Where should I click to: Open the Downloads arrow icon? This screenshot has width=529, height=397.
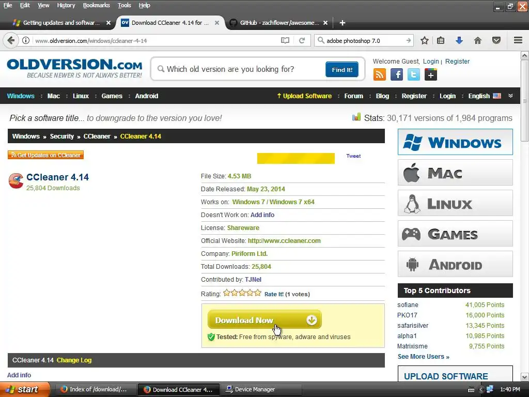pyautogui.click(x=459, y=40)
